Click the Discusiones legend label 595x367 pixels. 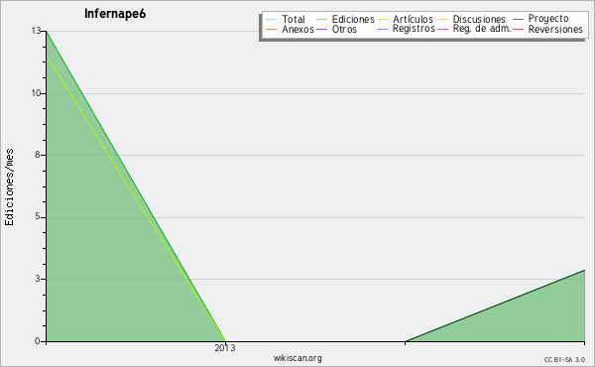pyautogui.click(x=479, y=19)
